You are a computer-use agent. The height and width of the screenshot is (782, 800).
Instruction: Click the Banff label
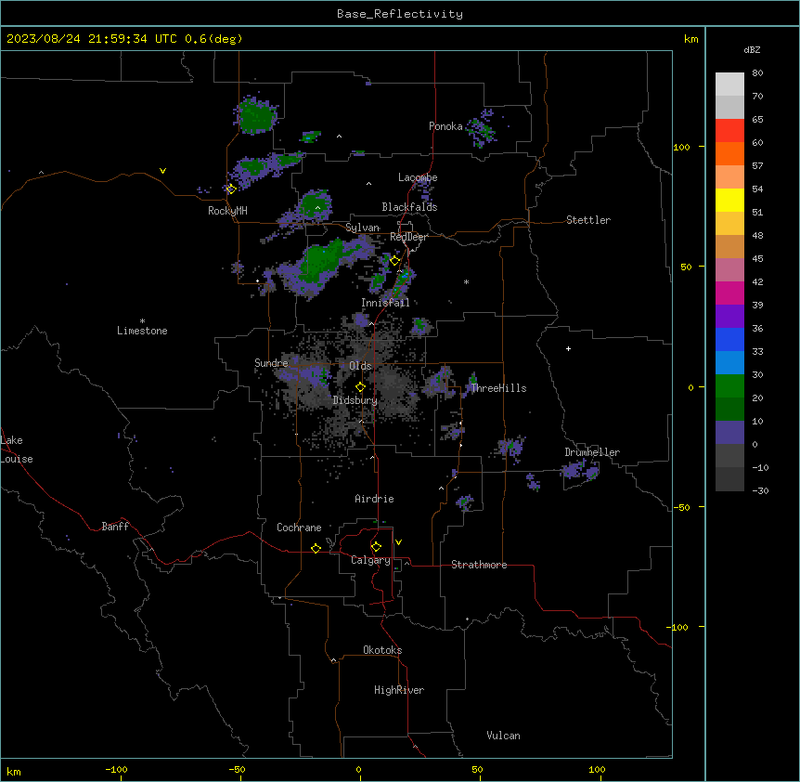point(115,527)
